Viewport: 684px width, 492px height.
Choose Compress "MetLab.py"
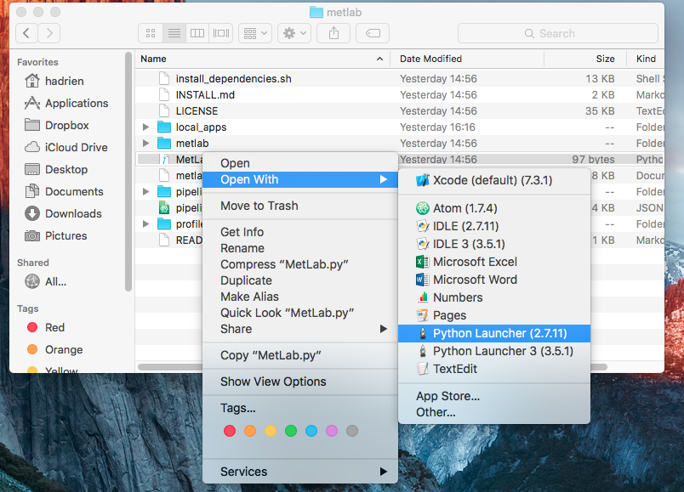[300, 264]
